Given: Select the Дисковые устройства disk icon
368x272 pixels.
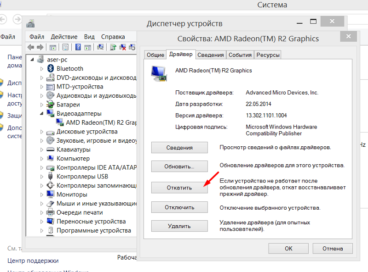Looking at the screenshot, I should (x=51, y=132).
